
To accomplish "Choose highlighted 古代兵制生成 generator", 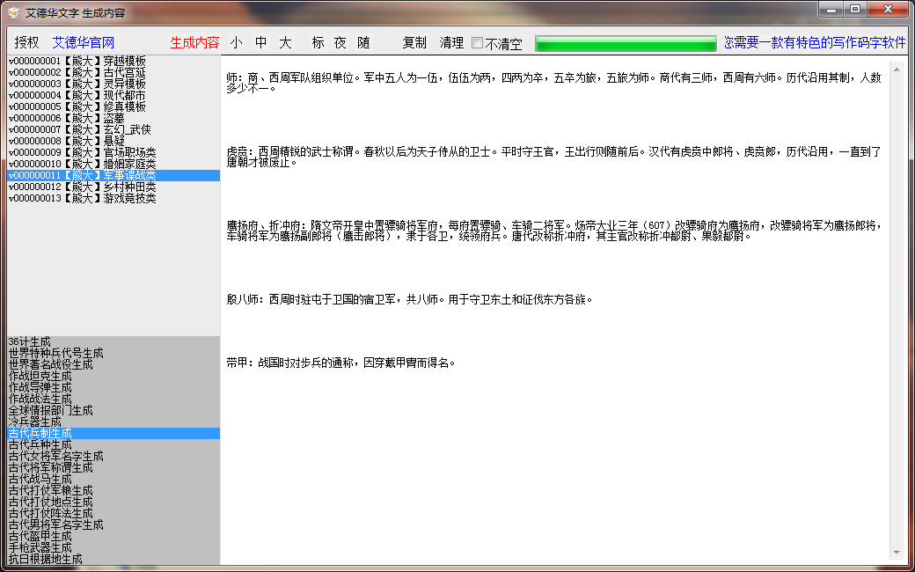I will (x=113, y=433).
